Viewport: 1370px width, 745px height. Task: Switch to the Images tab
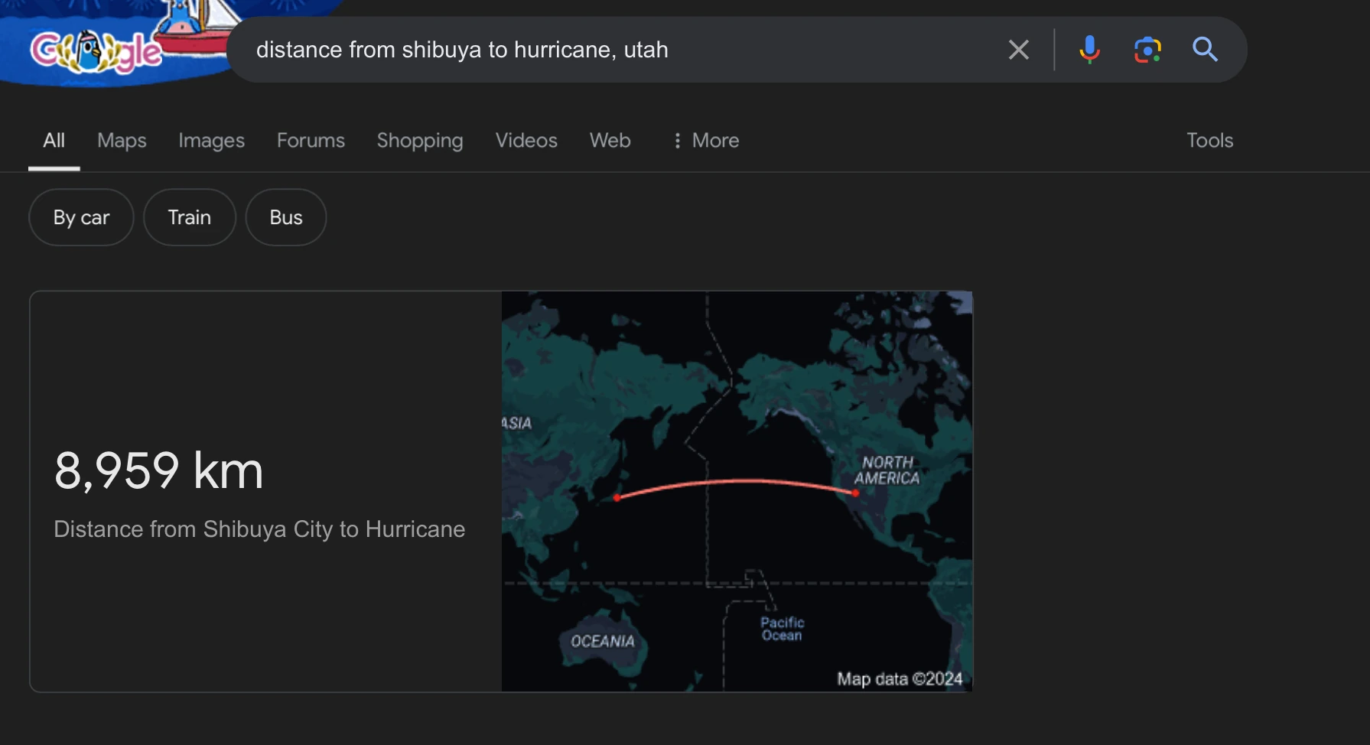click(211, 141)
